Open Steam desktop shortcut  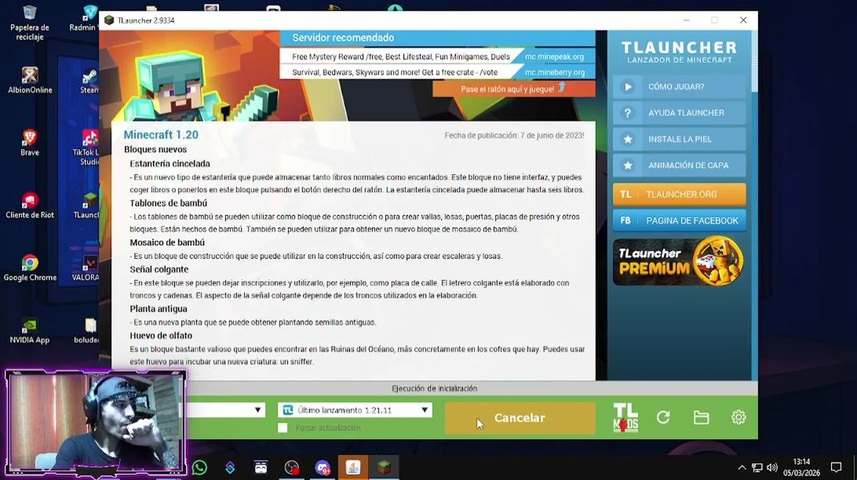tap(89, 80)
